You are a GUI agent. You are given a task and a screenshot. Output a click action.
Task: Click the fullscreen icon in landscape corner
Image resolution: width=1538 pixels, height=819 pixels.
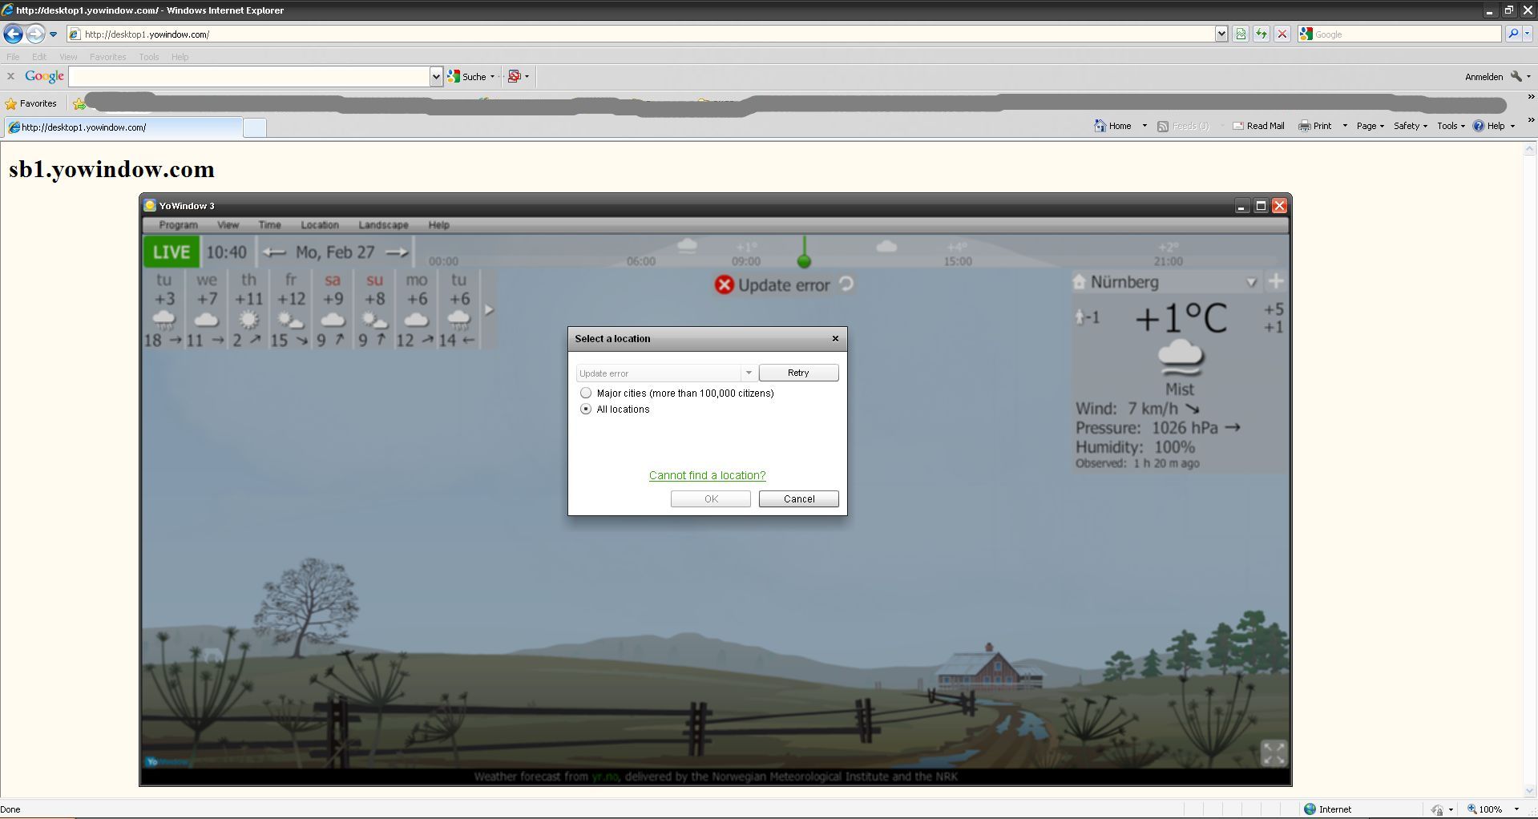[x=1273, y=753]
